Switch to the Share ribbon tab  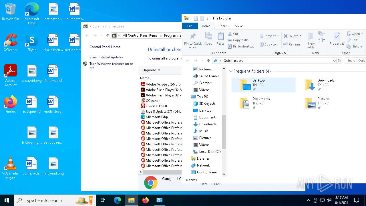[223, 26]
